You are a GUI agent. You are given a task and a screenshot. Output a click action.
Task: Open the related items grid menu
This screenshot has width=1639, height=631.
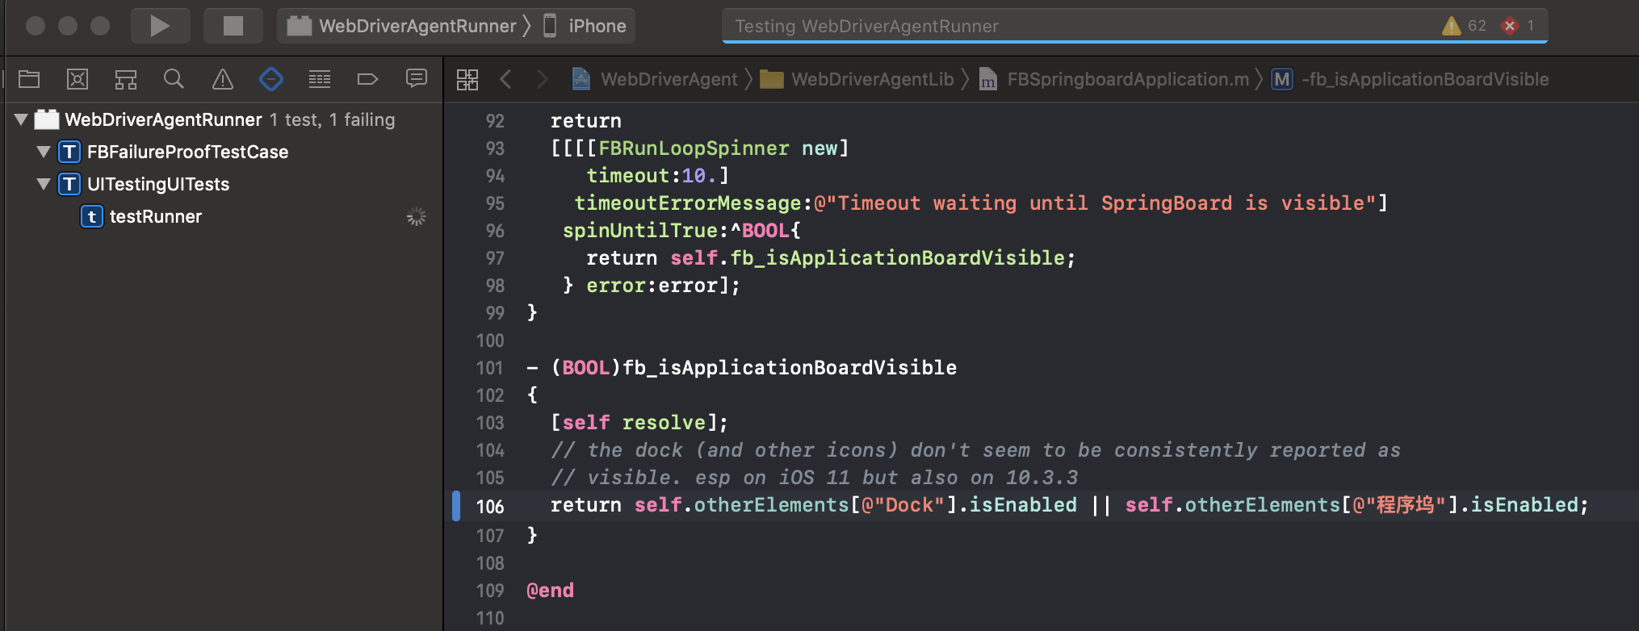pos(467,79)
